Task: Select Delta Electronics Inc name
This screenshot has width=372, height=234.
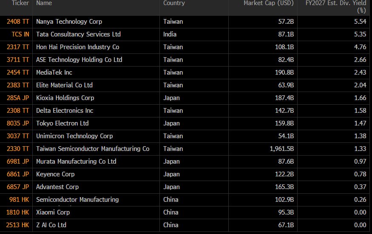Action: (x=65, y=111)
